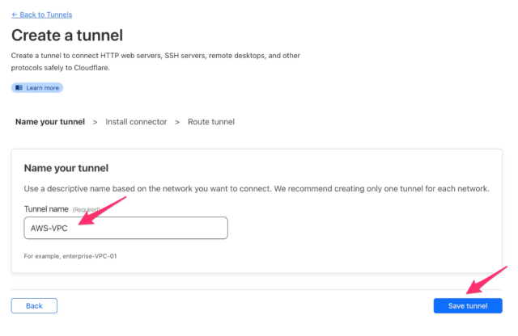Screen dimensions: 518x336
Task: Select the Name your tunnel step
Action: (49, 122)
